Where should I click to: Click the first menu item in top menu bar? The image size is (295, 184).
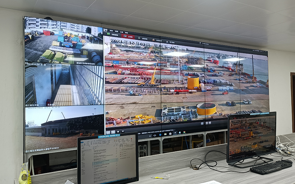112,31
